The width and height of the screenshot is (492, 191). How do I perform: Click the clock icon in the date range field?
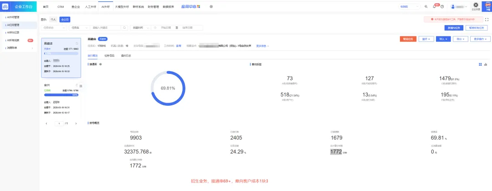[156, 28]
